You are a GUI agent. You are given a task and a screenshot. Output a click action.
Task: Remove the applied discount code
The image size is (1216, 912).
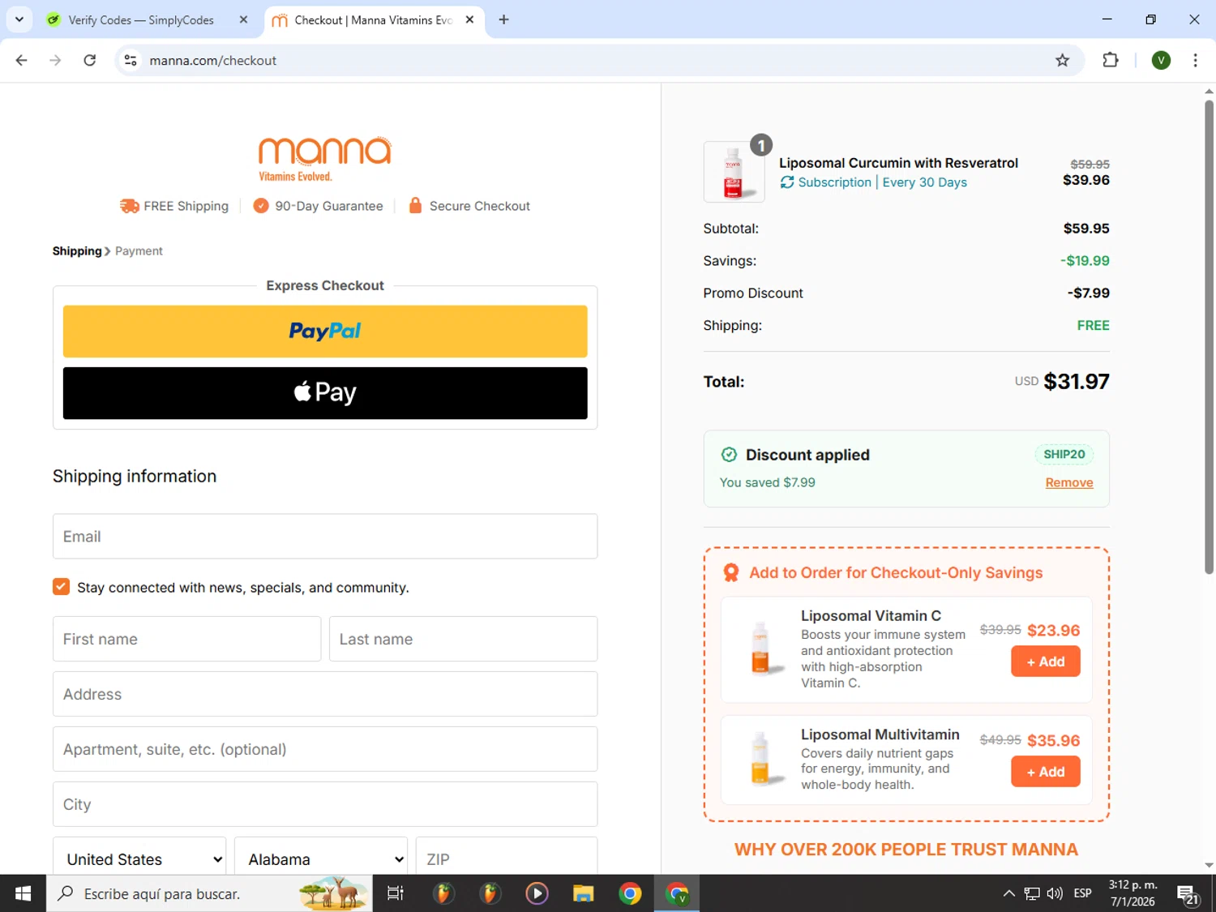(x=1069, y=482)
